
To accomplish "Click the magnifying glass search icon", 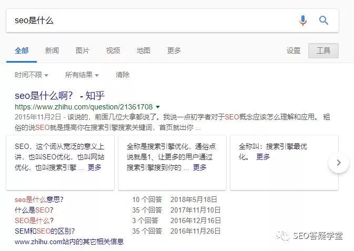I will pos(323,21).
